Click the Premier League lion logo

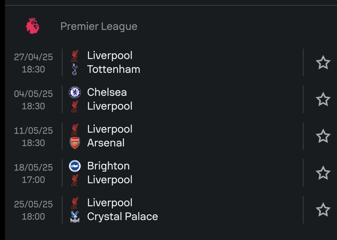(33, 26)
